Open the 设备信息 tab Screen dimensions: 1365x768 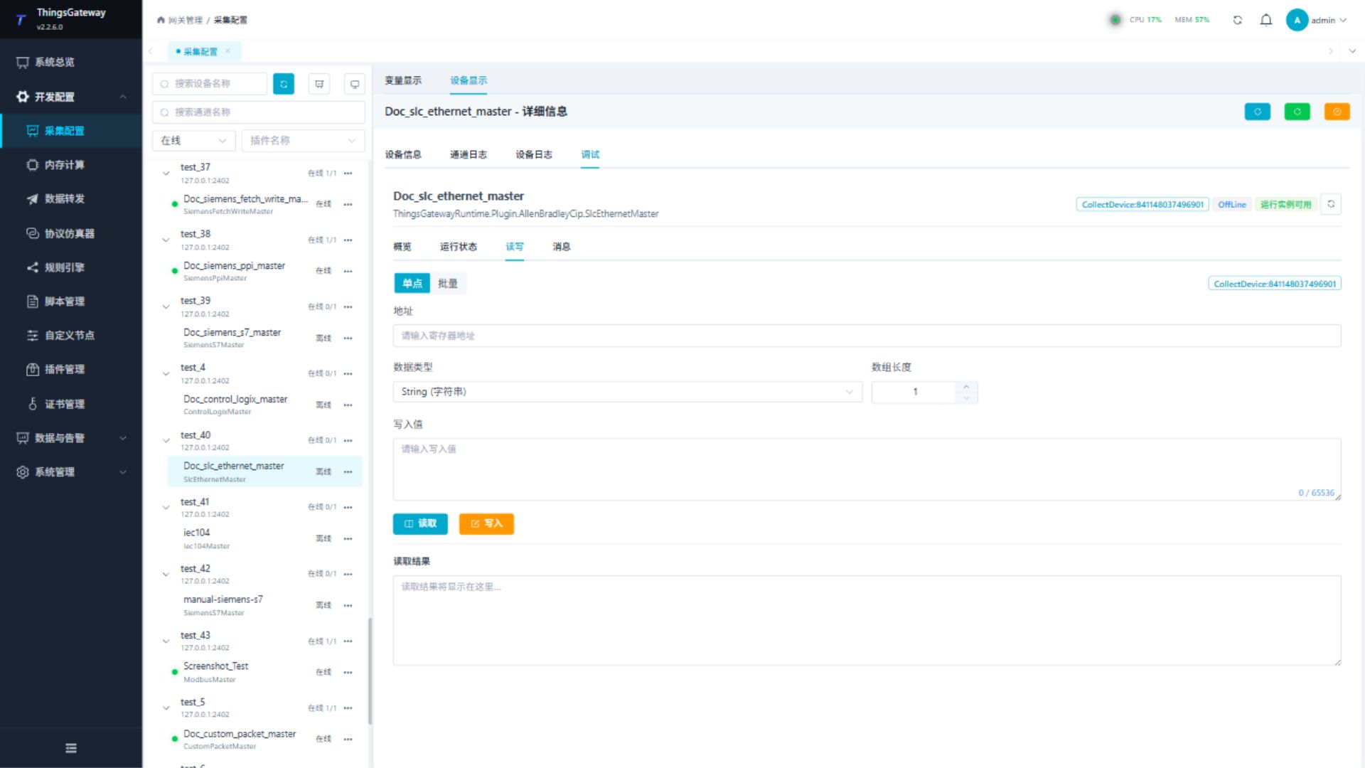click(403, 154)
